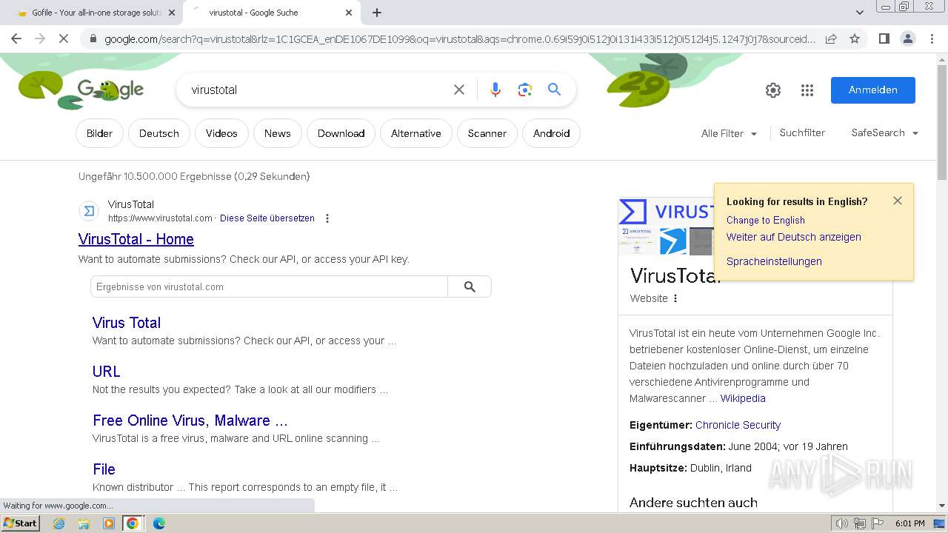Click Weiter auf Deutsch anzeigen
948x533 pixels.
794,237
